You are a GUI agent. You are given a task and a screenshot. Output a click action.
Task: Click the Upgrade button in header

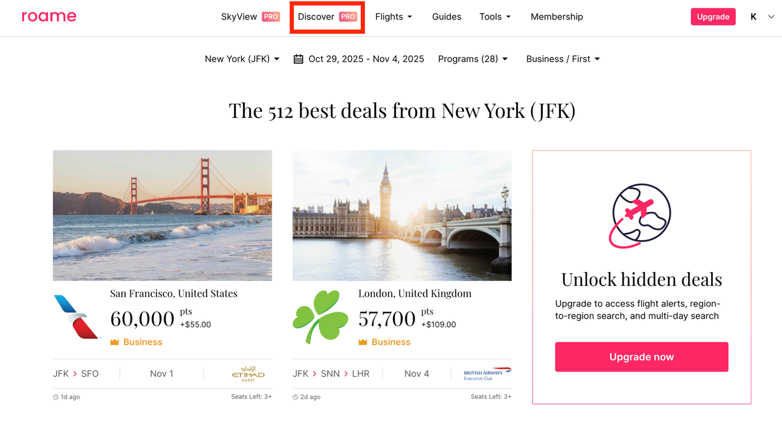coord(713,17)
